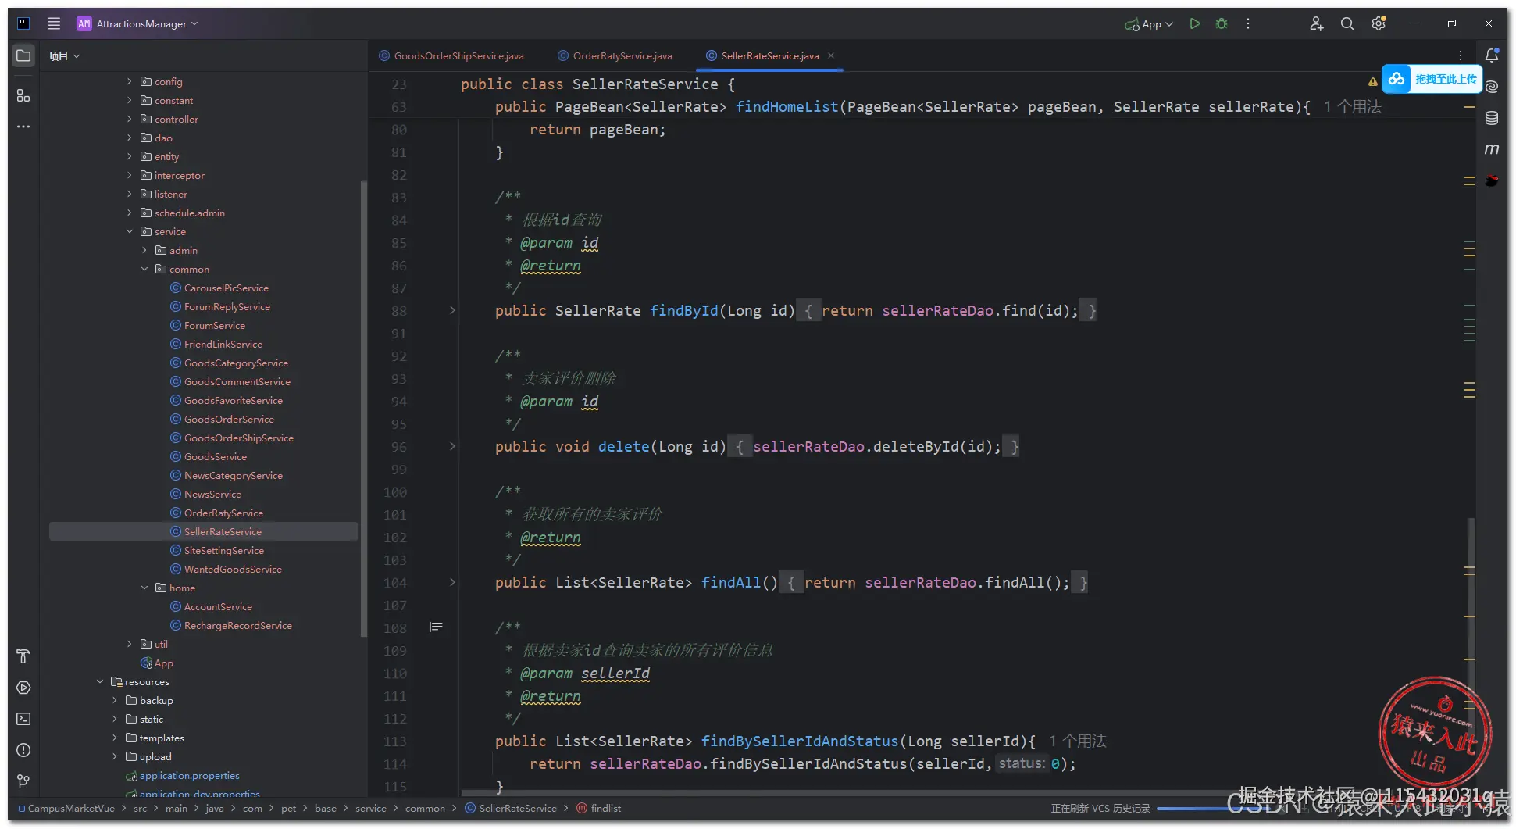This screenshot has height=829, width=1516.
Task: Click the VCS history refresh status text
Action: (1100, 808)
